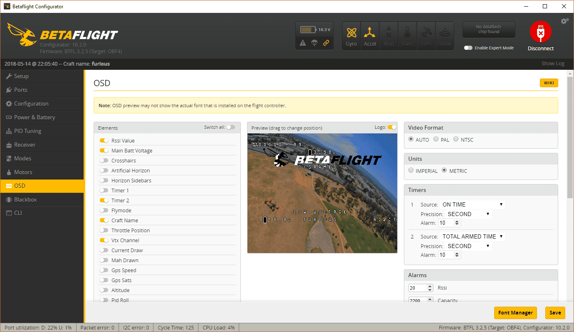Open the Blackbox tab
Screen dimensions: 574x332
42,199
